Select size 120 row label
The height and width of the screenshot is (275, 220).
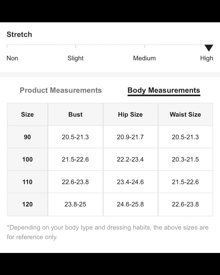27,204
